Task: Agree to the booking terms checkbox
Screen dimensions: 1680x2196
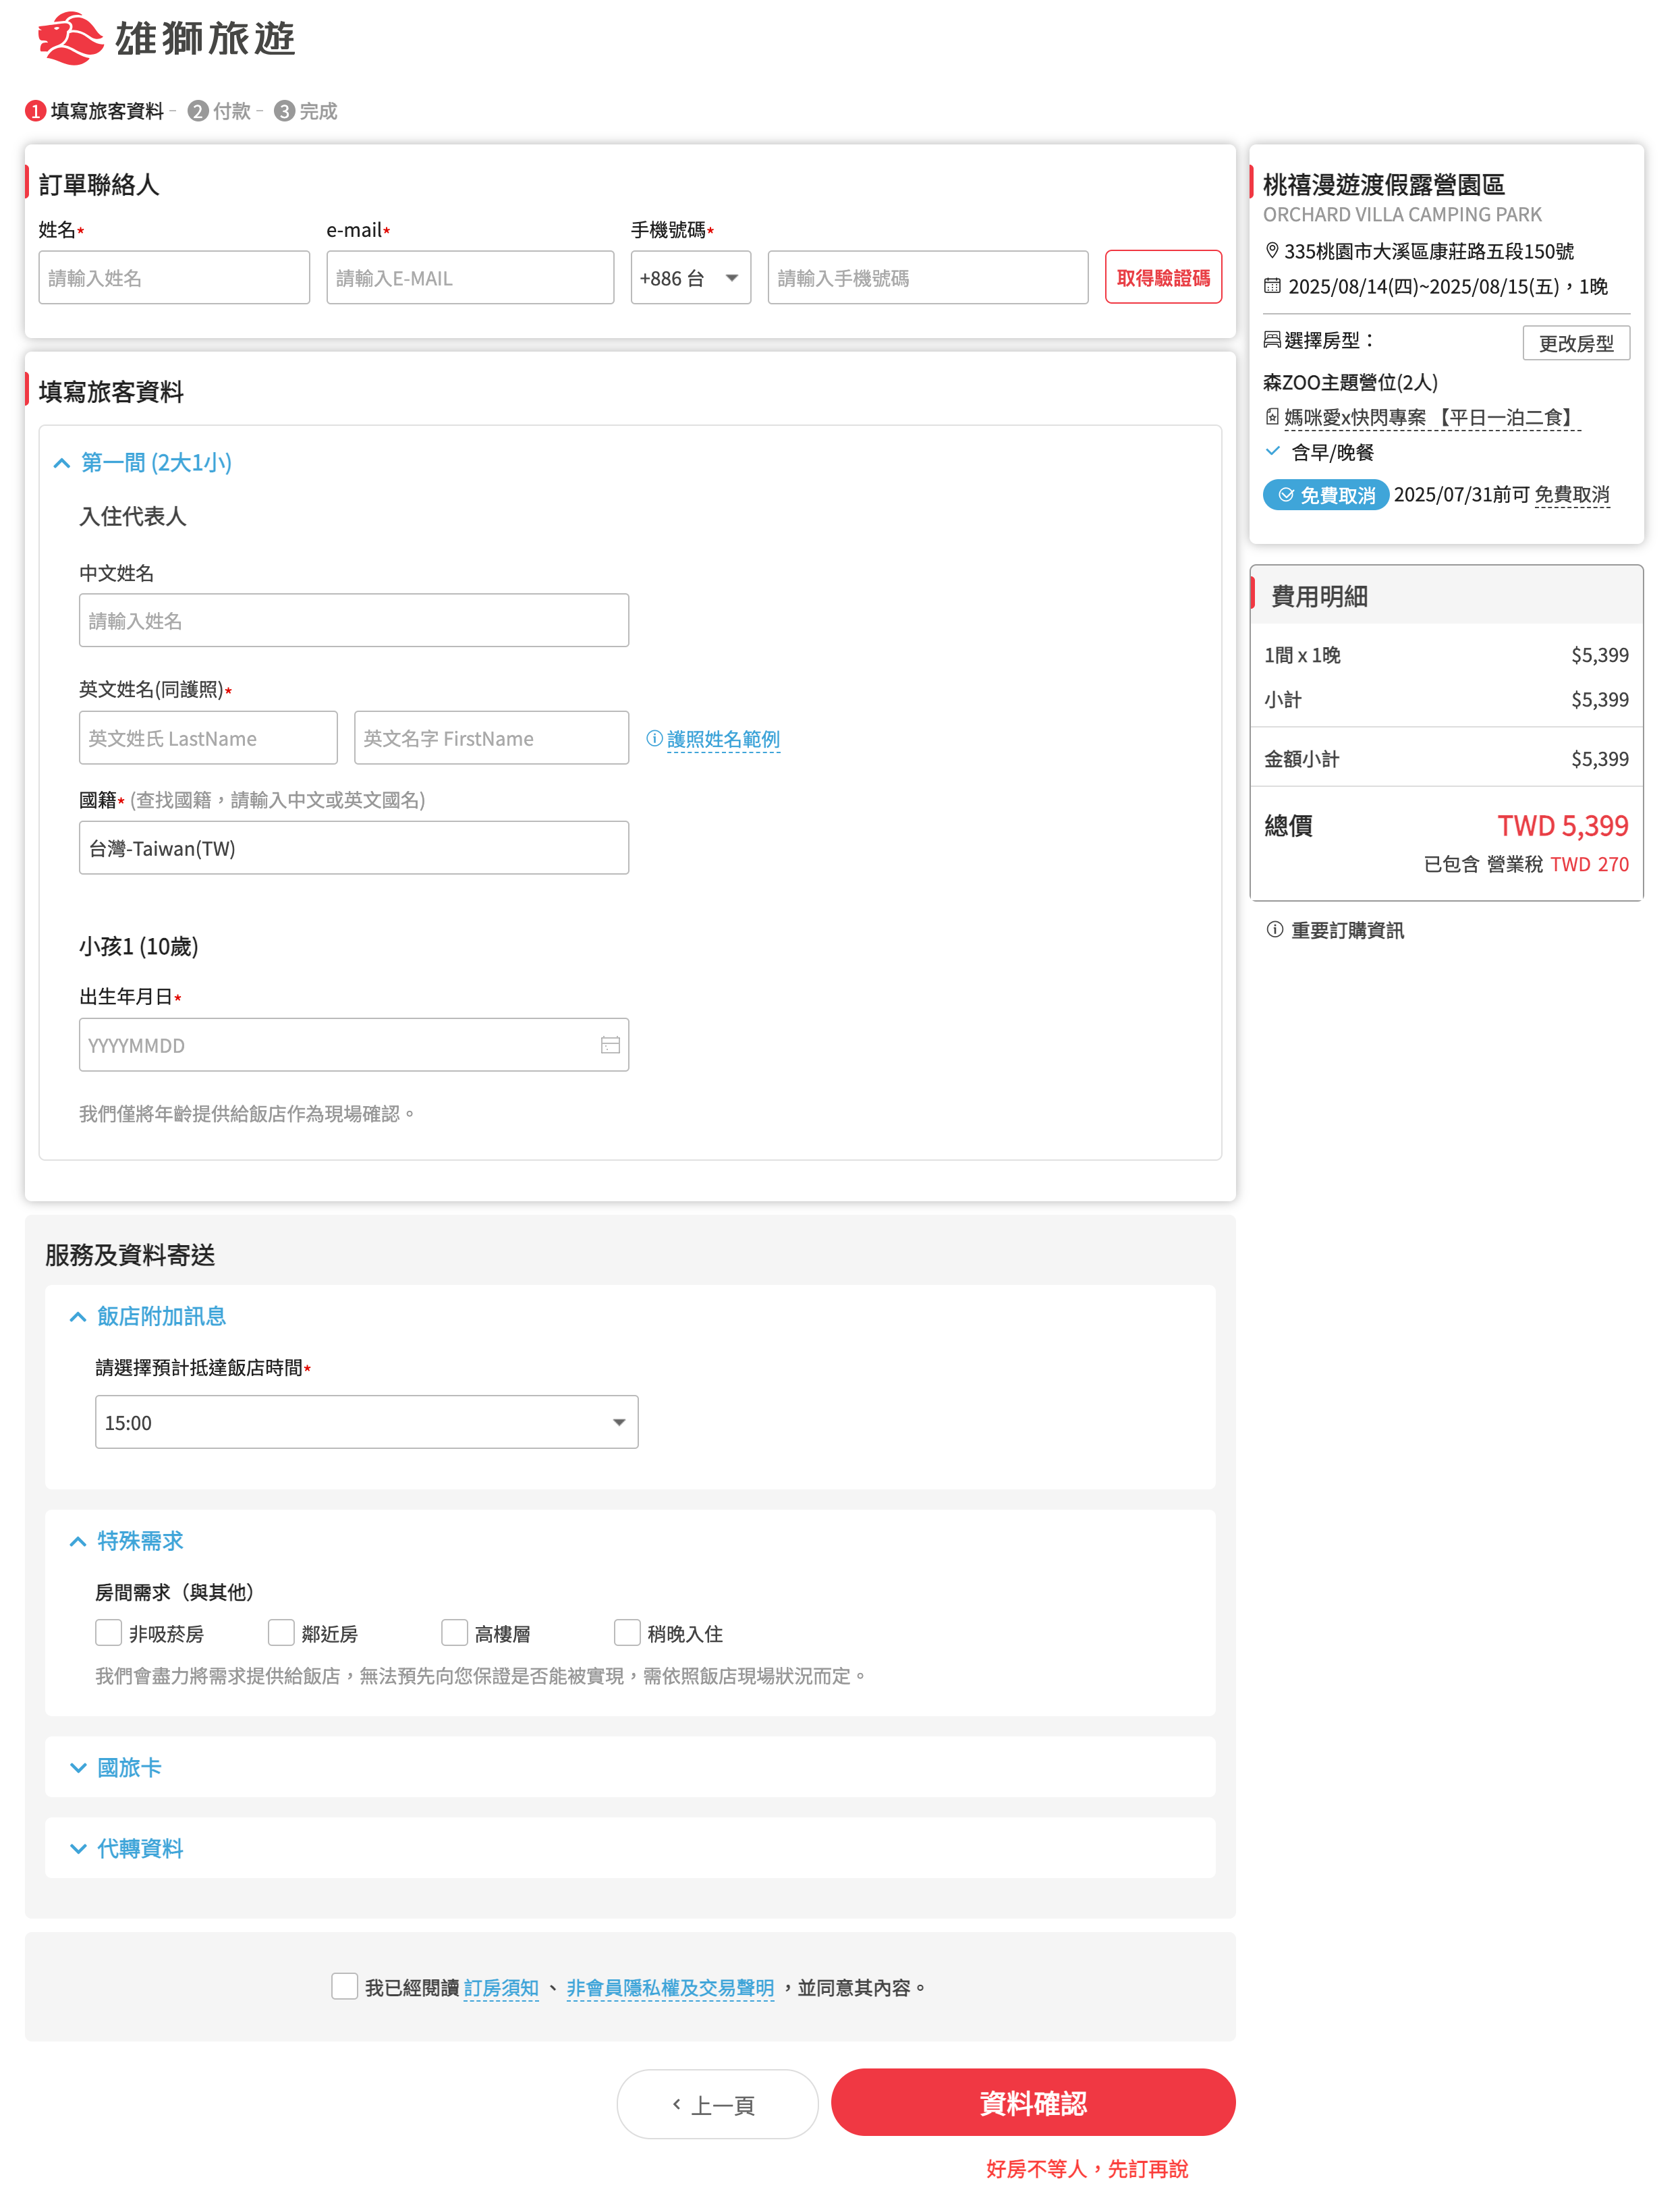Action: pos(344,1985)
